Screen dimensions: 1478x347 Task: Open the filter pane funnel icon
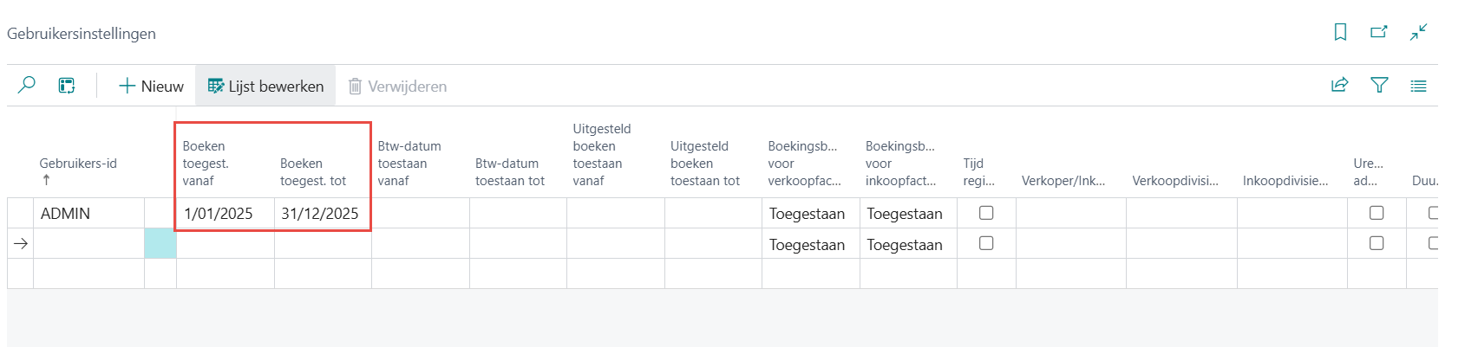[1379, 85]
